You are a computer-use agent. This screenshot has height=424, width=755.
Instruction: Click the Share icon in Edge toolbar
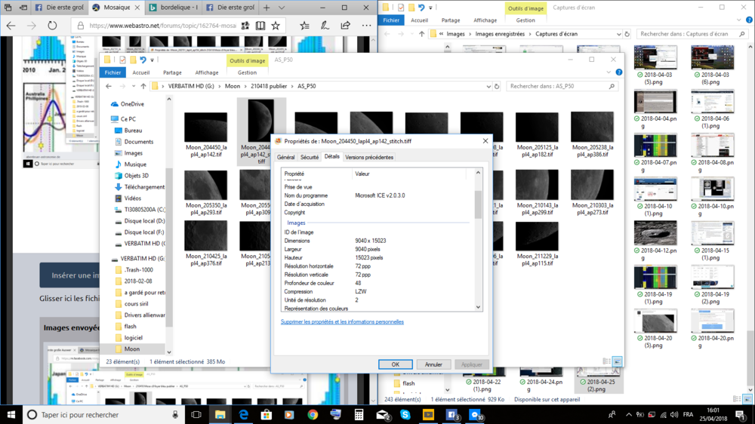pos(345,26)
